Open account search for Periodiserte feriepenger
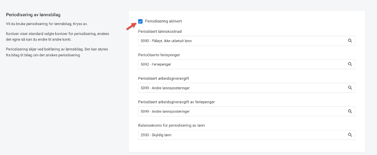Image resolution: width=377 pixels, height=155 pixels. [350, 64]
